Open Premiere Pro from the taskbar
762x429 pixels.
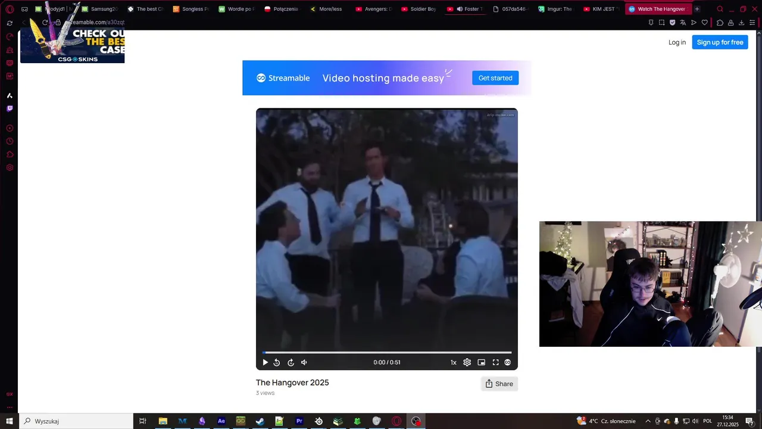pos(299,421)
